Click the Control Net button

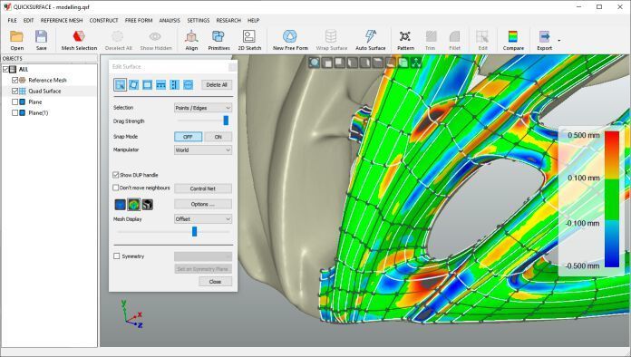[x=203, y=188]
